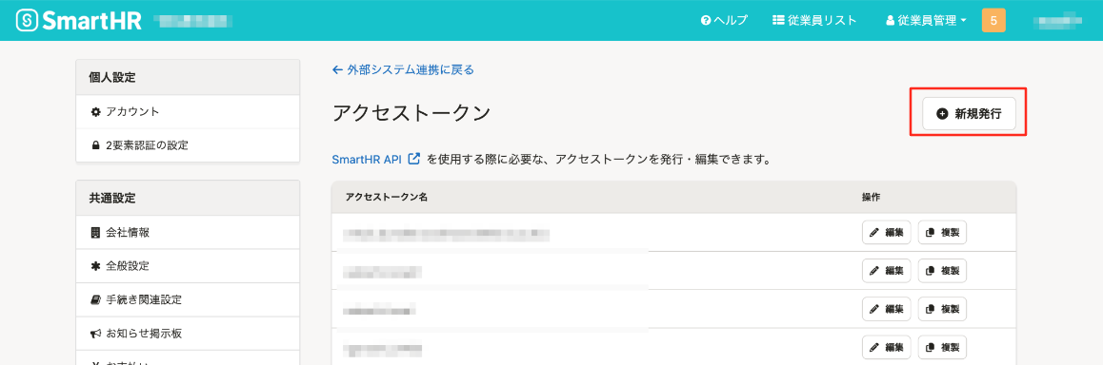Open the blurred user account menu

(1057, 20)
